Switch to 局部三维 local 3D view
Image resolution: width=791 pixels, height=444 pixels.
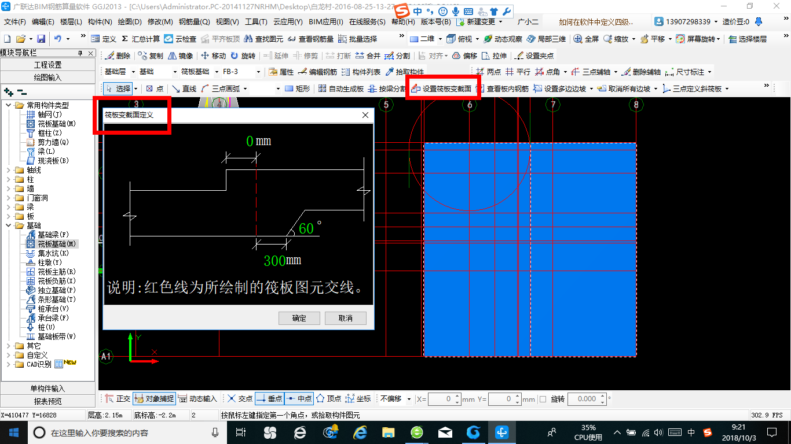coord(547,39)
